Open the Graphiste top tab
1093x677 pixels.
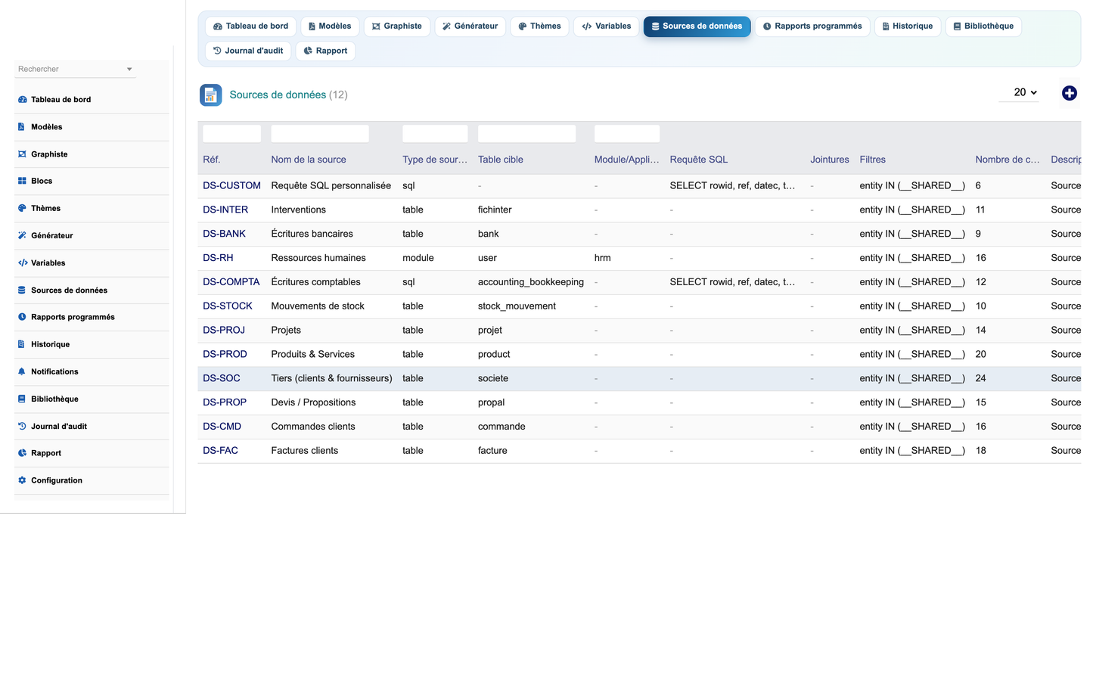tap(397, 26)
